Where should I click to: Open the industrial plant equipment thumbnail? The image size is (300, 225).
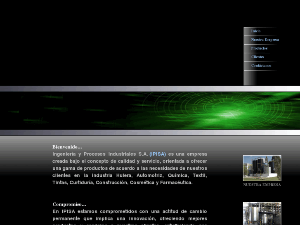point(262,213)
